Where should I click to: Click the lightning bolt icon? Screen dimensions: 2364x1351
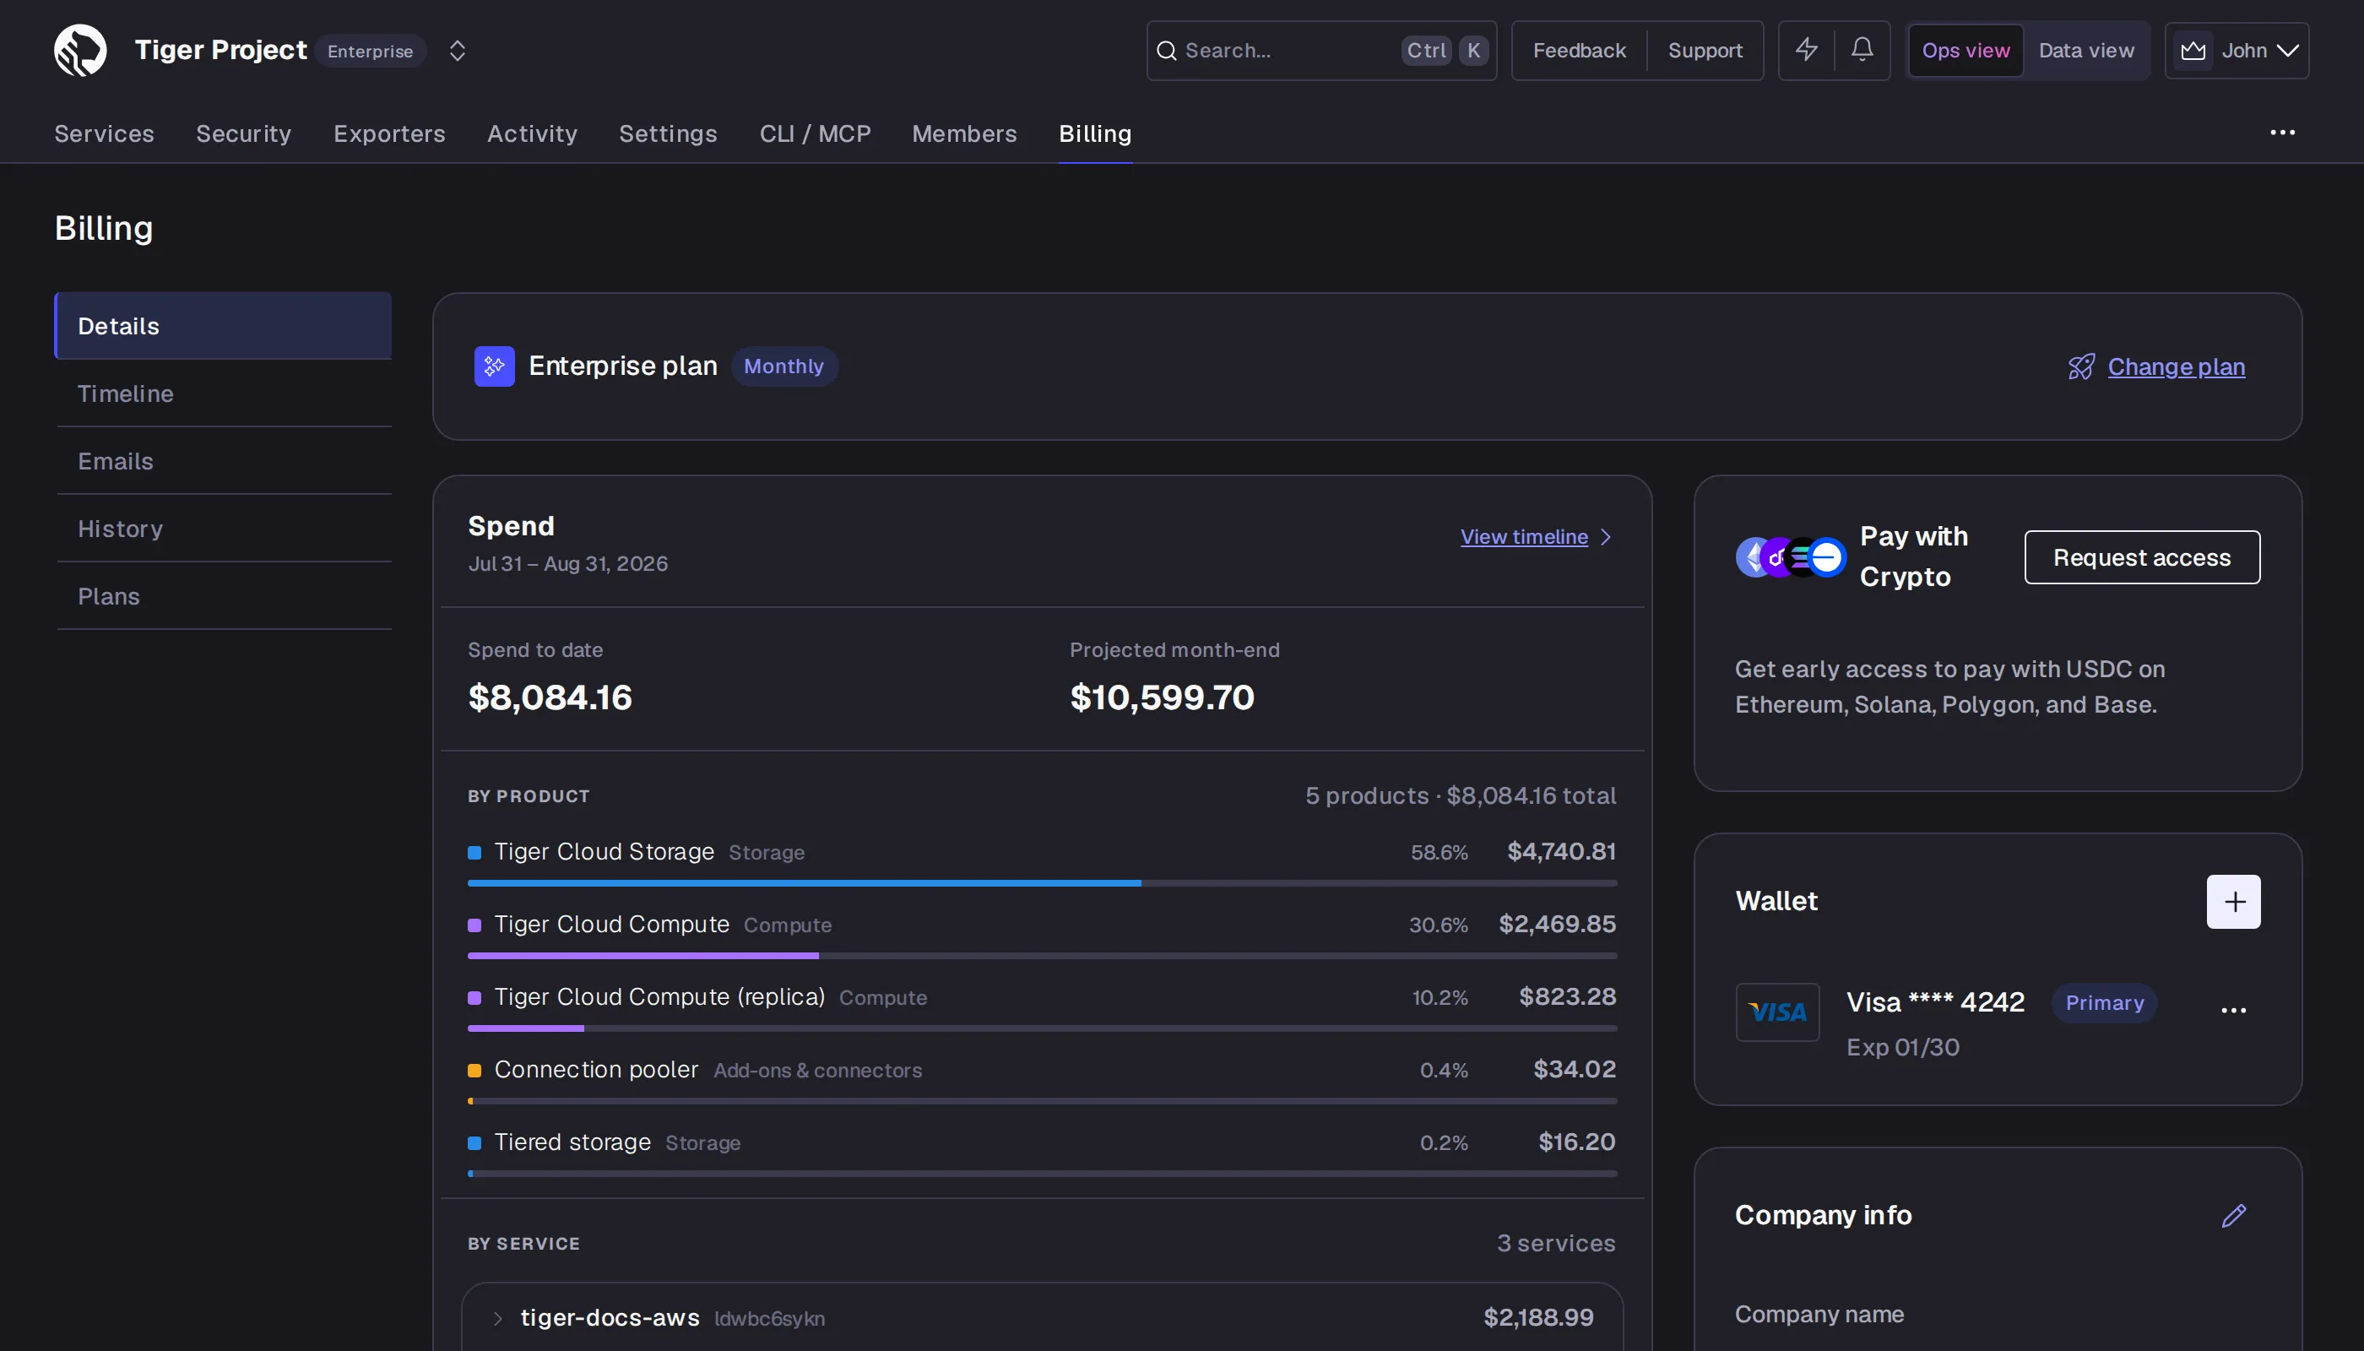pyautogui.click(x=1805, y=50)
